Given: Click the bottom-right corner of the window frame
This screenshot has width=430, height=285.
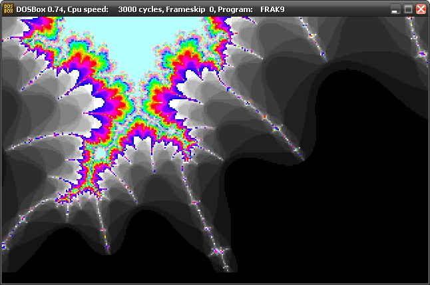Looking at the screenshot, I should pos(428,283).
